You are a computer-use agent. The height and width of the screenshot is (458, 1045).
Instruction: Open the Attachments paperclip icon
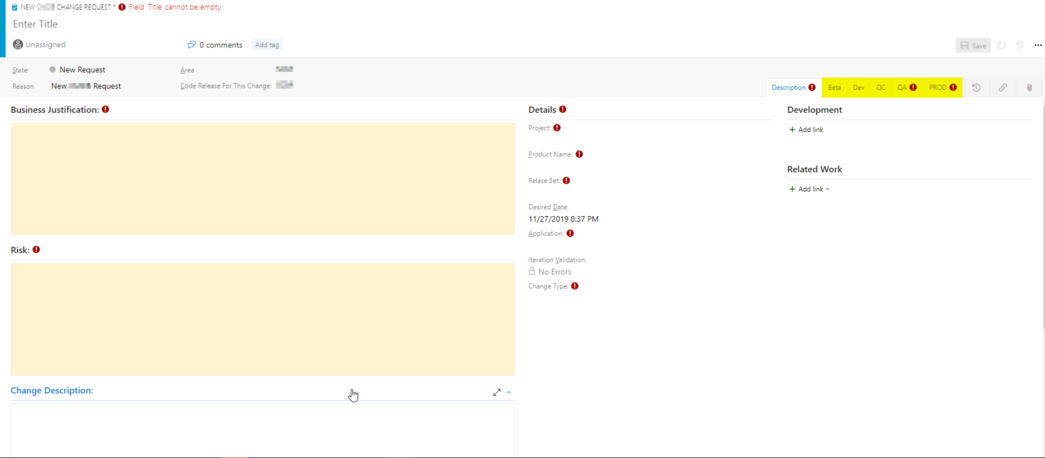click(x=1029, y=87)
